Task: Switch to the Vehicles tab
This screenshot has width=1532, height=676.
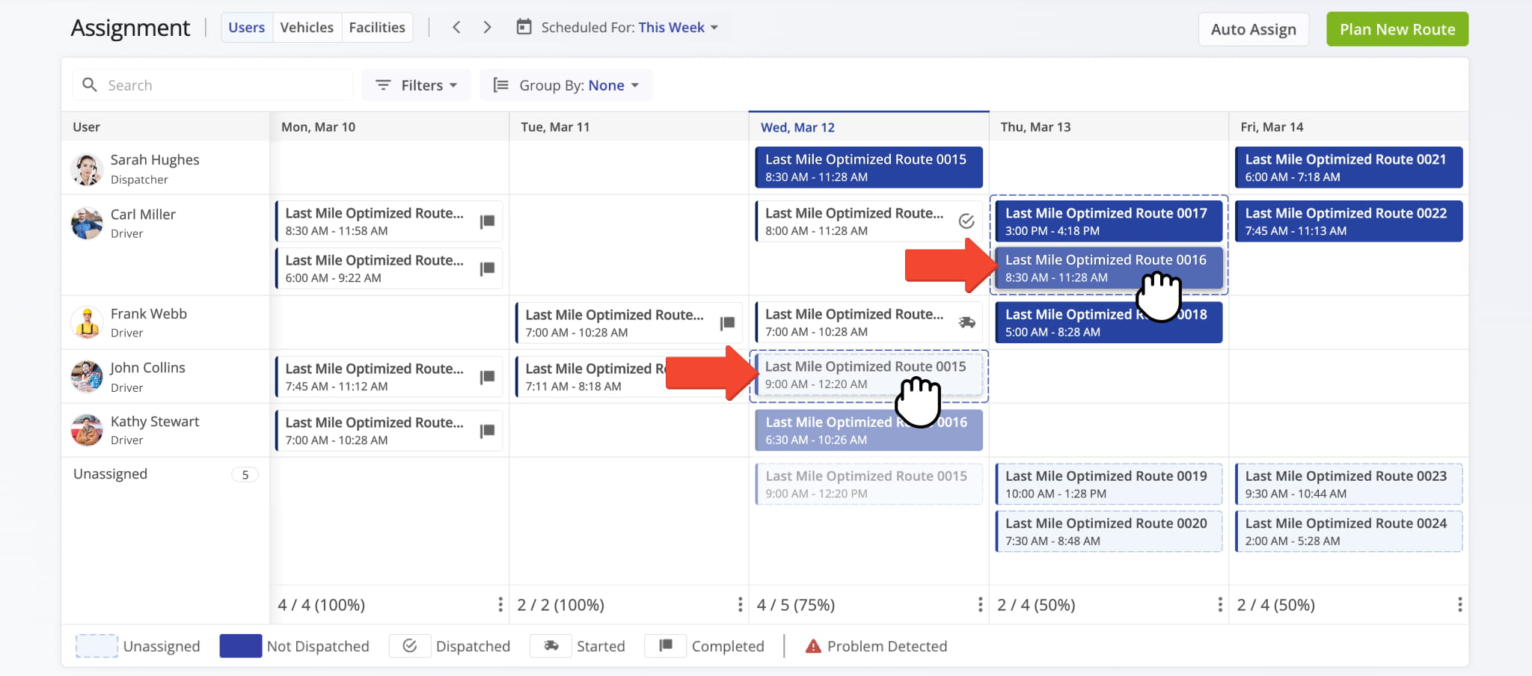Action: pos(307,28)
